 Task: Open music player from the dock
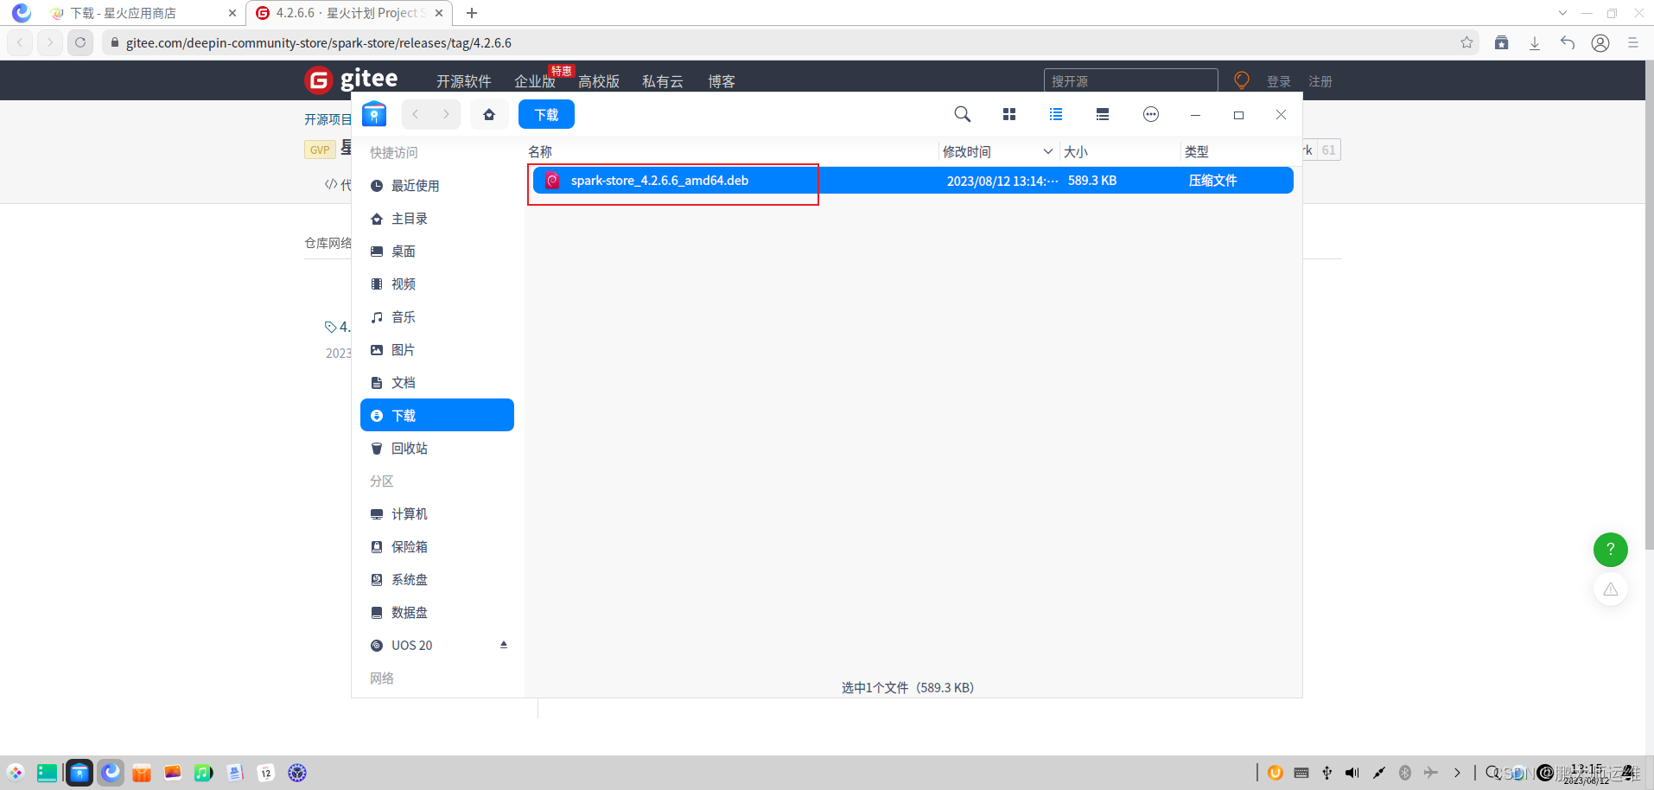(204, 773)
